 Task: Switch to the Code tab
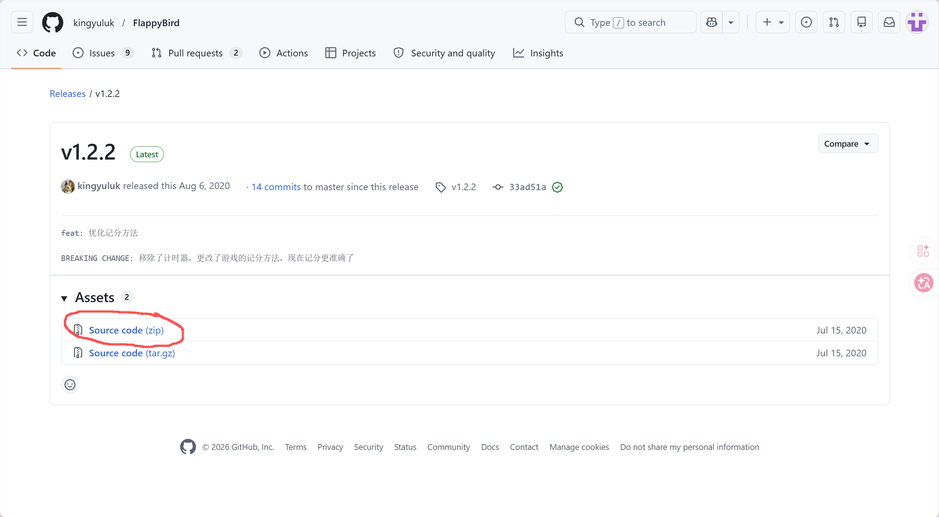[x=36, y=53]
